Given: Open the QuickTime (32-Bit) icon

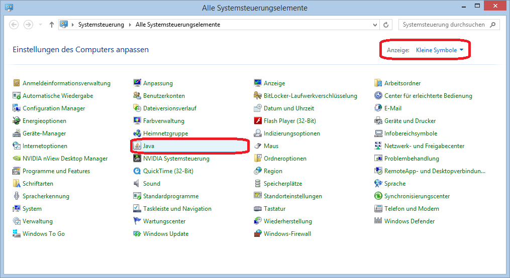Looking at the screenshot, I should pyautogui.click(x=137, y=171).
